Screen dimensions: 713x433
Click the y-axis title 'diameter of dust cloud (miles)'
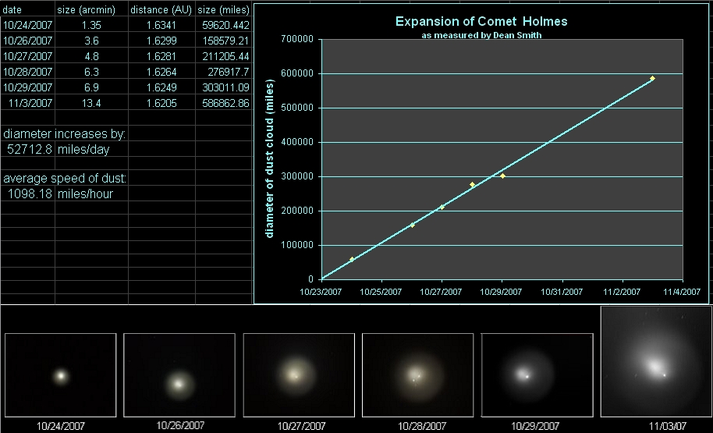pos(270,158)
